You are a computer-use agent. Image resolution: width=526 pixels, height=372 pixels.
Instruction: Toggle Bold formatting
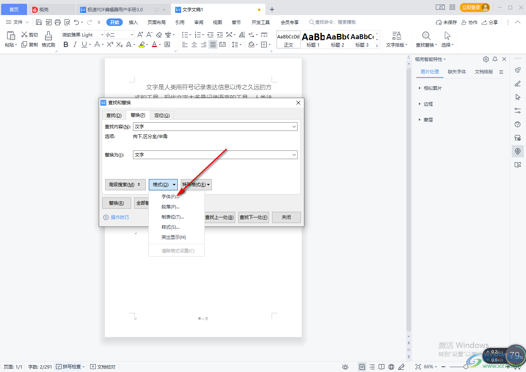(x=66, y=44)
